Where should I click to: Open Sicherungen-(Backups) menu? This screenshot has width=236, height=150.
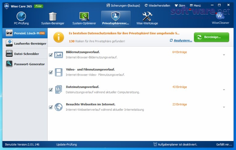point(123,6)
